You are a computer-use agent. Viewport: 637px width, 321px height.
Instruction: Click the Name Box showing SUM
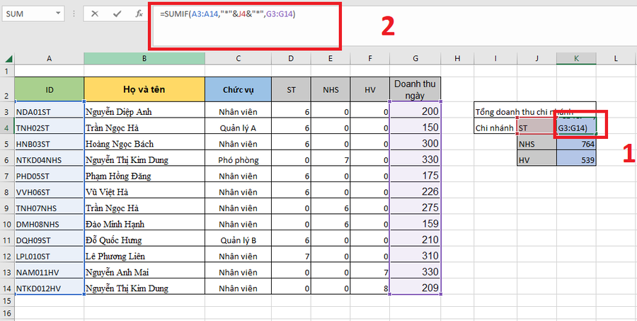pos(29,14)
